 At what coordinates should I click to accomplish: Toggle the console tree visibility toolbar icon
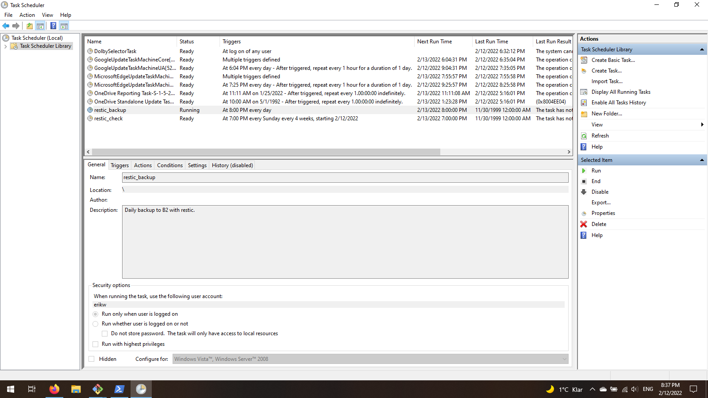tap(40, 26)
